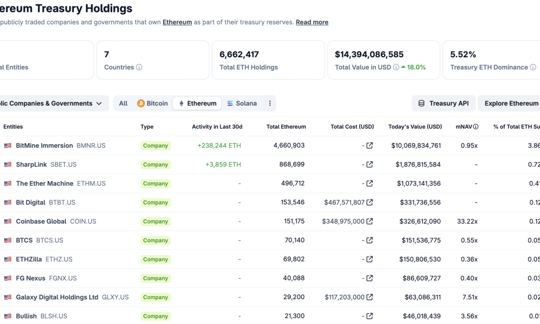
Task: Click the info icon next to Treasury ETH Dominance
Action: (x=534, y=67)
